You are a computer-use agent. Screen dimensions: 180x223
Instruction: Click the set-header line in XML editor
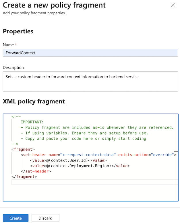pos(98,155)
